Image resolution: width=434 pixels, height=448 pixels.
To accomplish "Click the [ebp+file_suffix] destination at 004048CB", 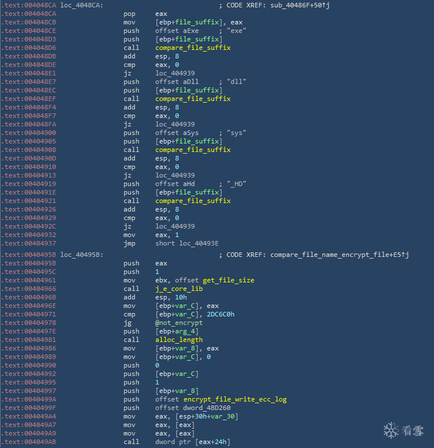I will (189, 22).
